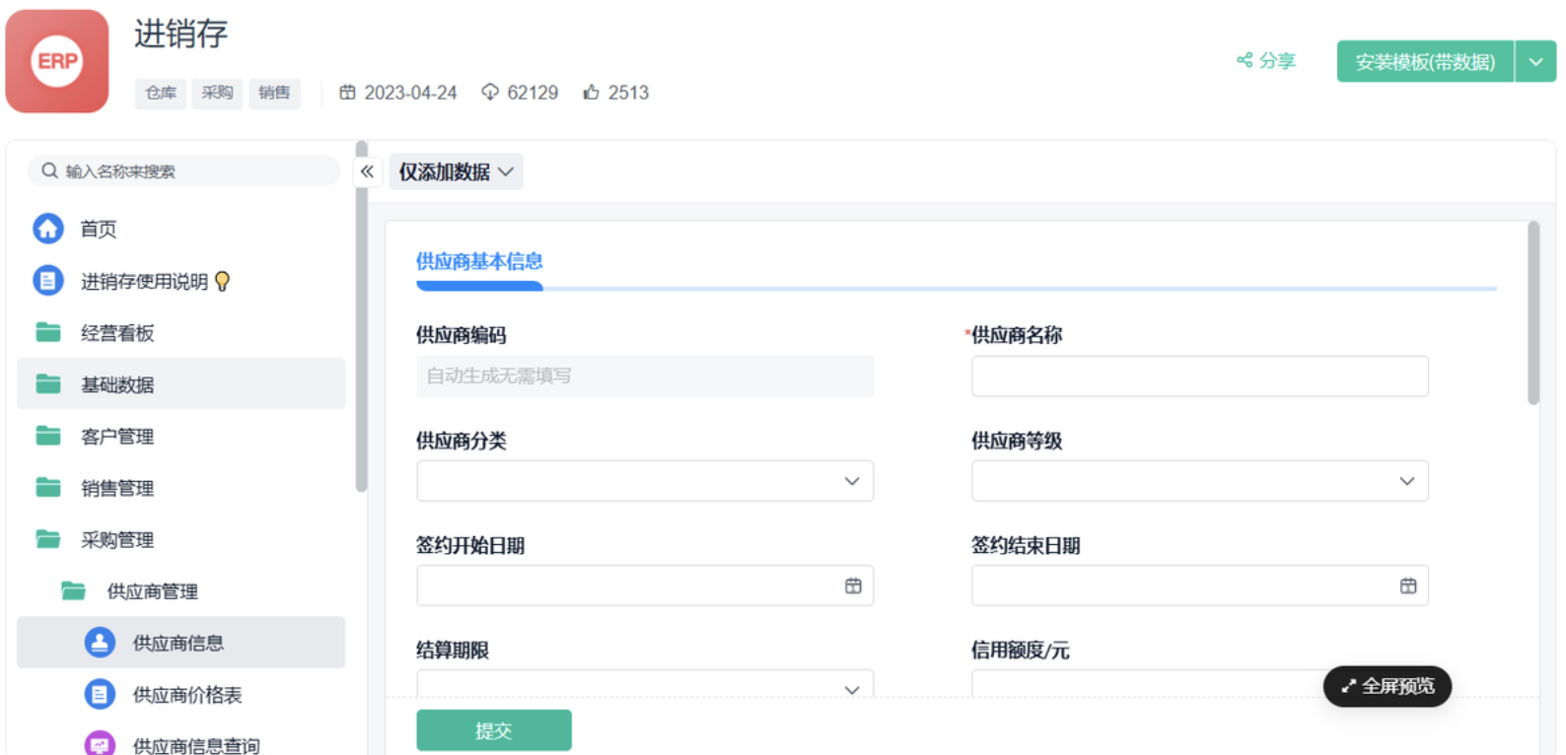This screenshot has height=755, width=1566.
Task: Select 供应商信息 in sidebar
Action: (x=181, y=643)
